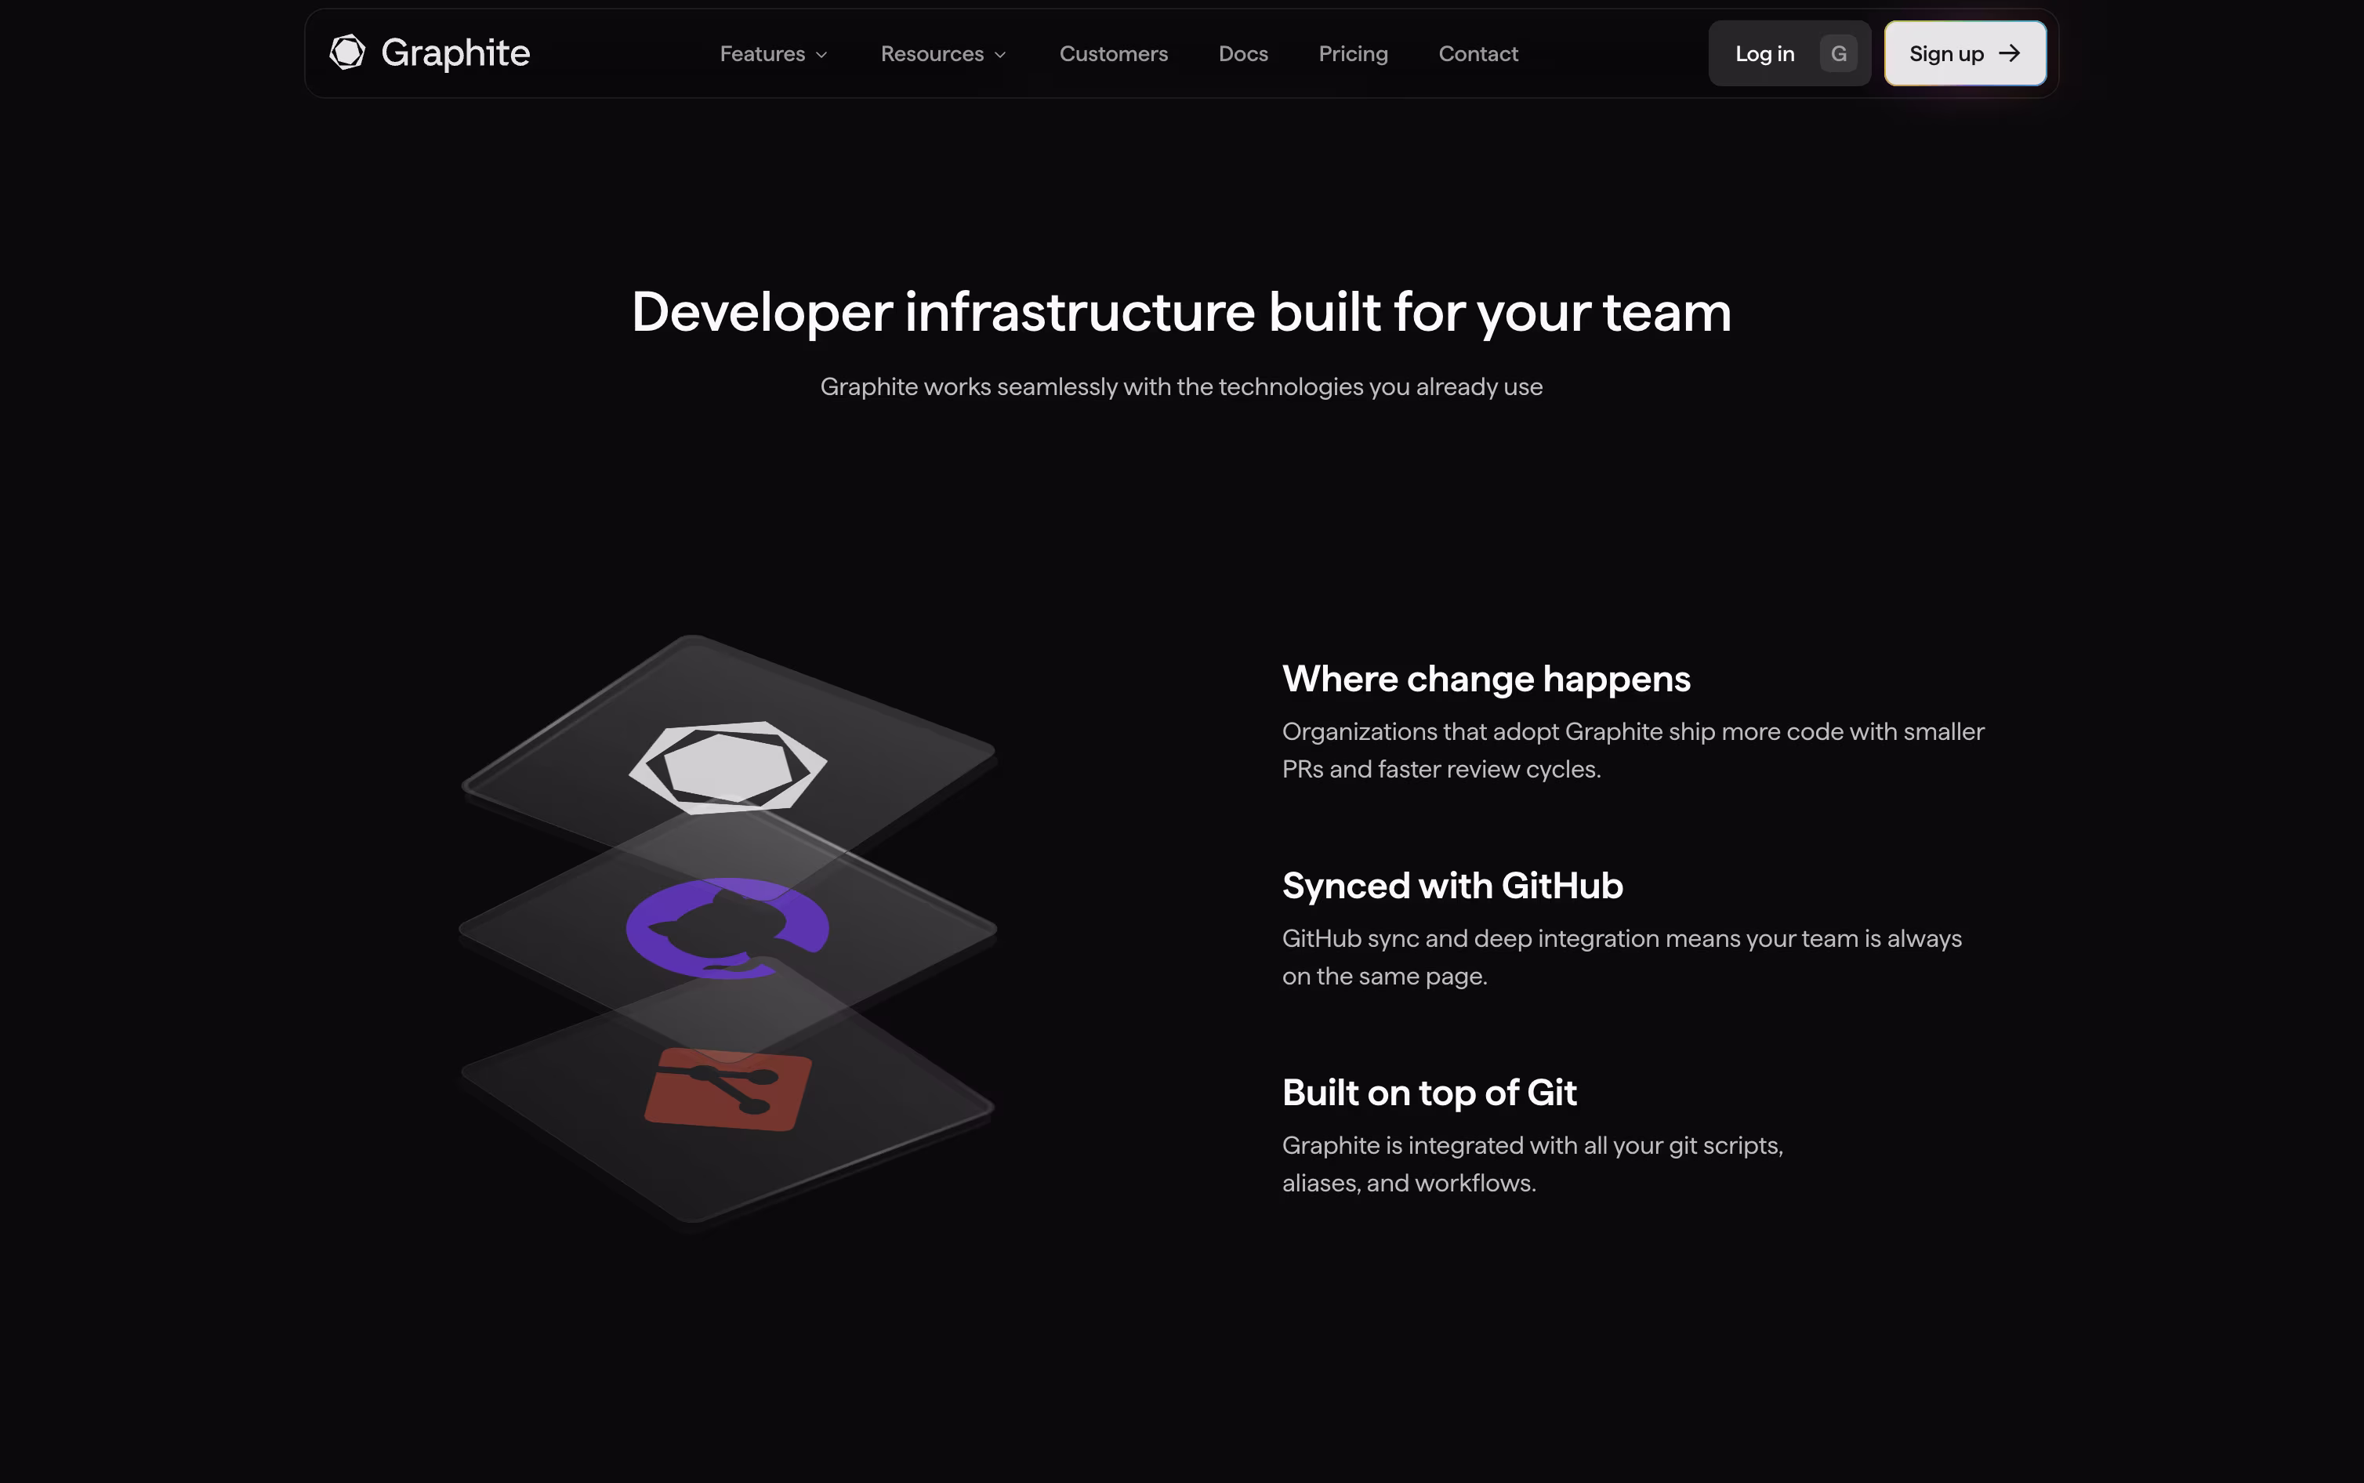This screenshot has height=1483, width=2364.
Task: Click the 'Graphite works seamlessly' subtitle text
Action: [1181, 387]
